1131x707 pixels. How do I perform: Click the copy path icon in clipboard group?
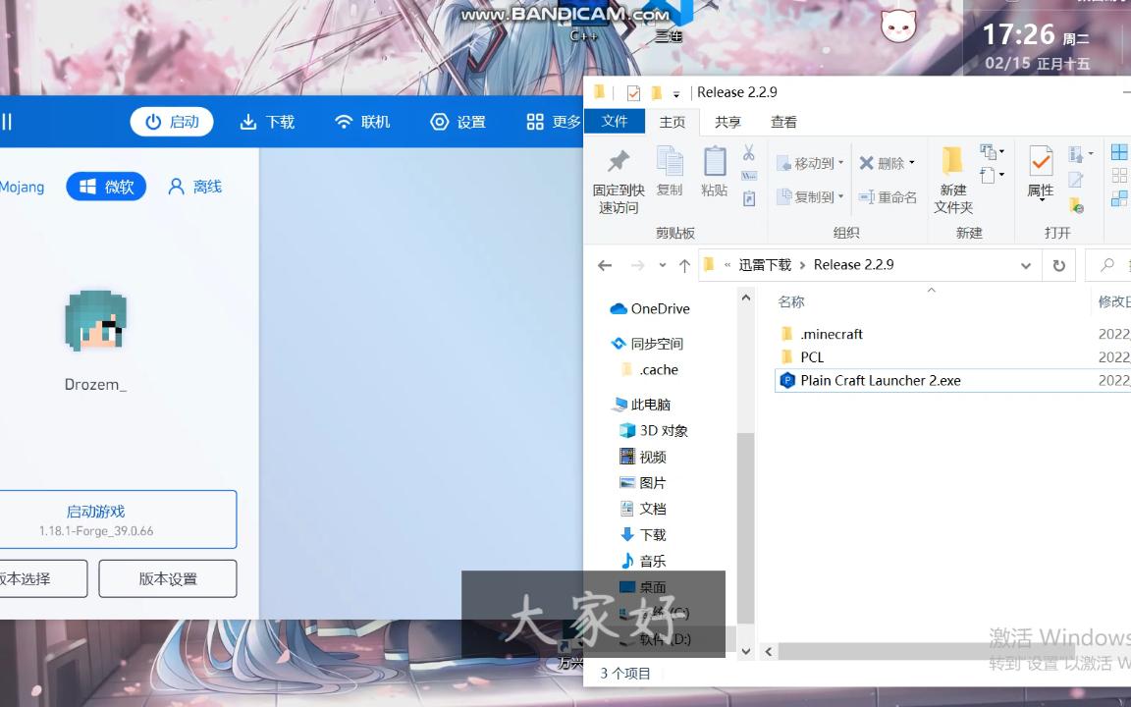(x=749, y=176)
